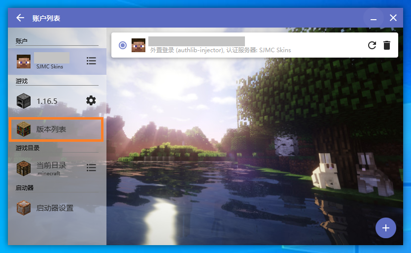Add a new account with plus button
The height and width of the screenshot is (253, 411).
pos(385,228)
